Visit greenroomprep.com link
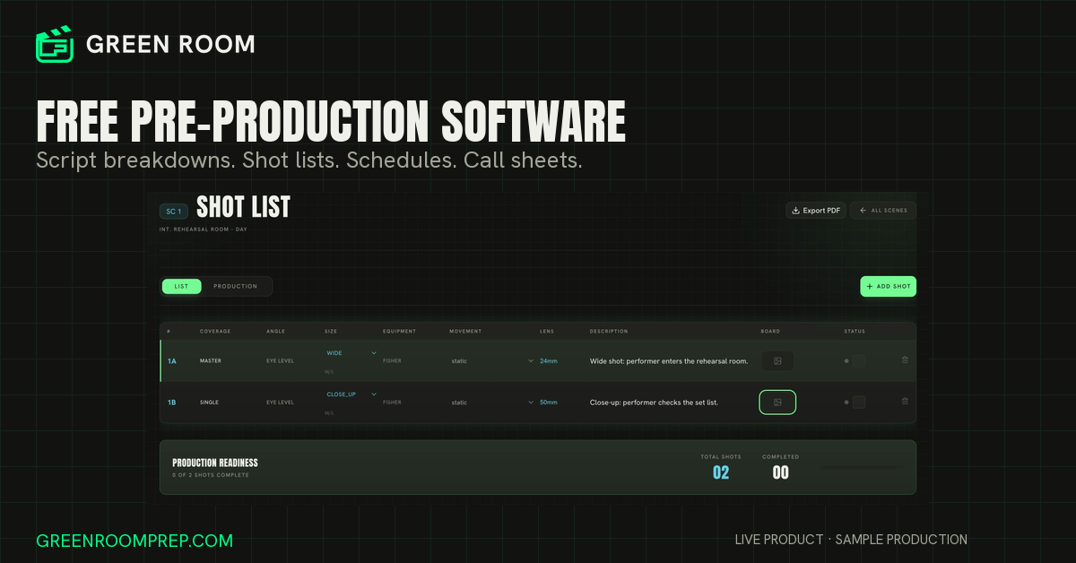The image size is (1076, 563). point(134,541)
